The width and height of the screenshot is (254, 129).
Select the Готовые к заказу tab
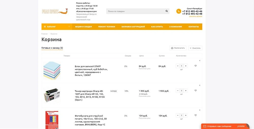pyautogui.click(x=52, y=48)
